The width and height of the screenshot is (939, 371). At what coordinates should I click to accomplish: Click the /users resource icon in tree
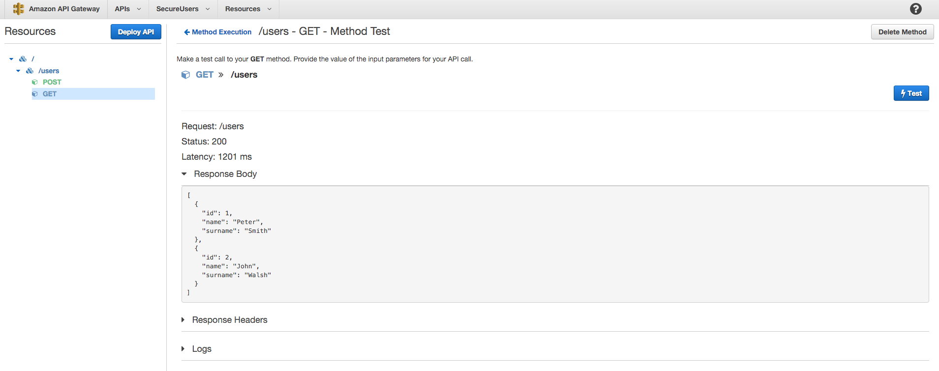click(30, 71)
